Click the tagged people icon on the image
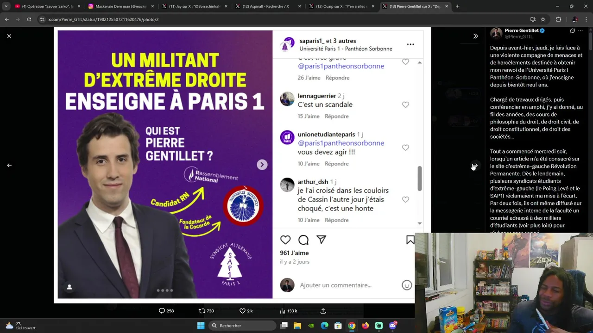The width and height of the screenshot is (593, 333). [69, 287]
